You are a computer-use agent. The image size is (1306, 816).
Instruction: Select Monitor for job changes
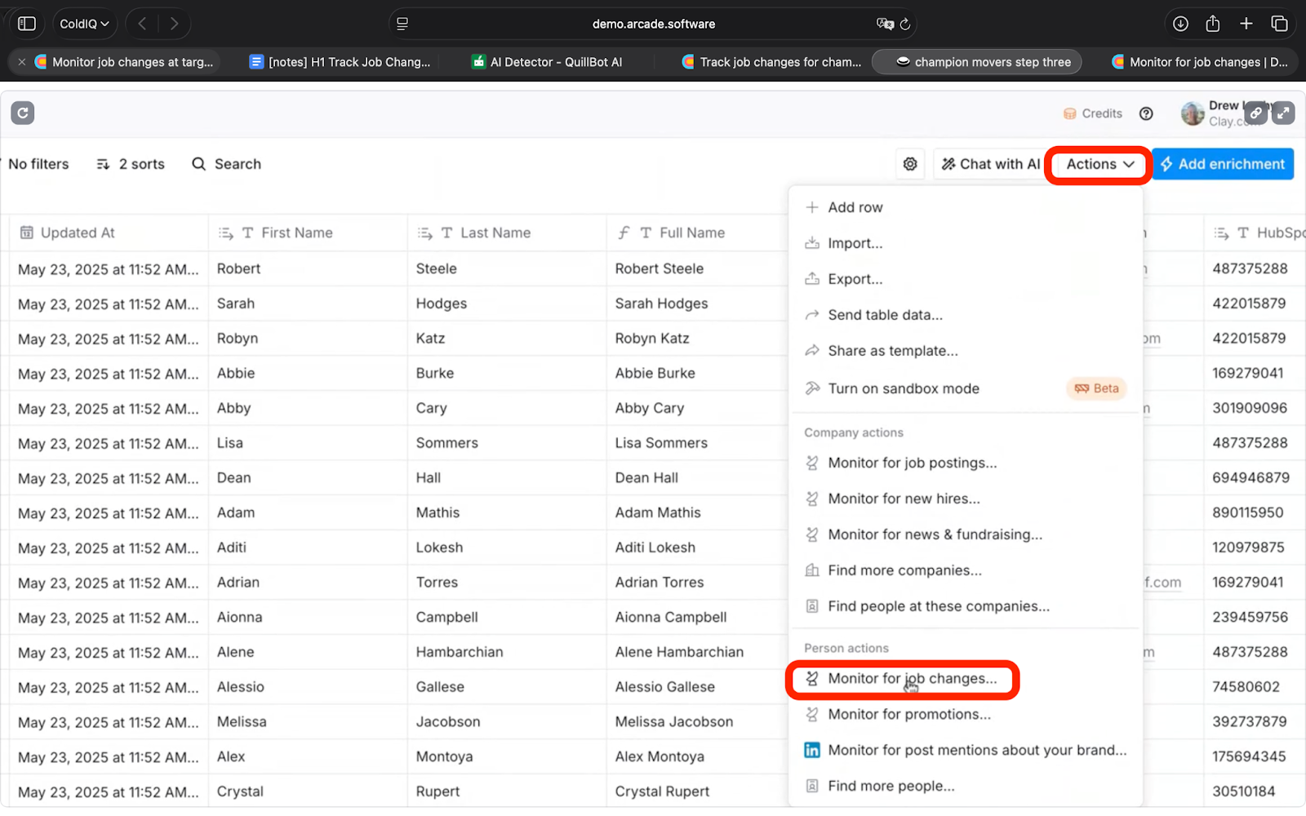[911, 679]
